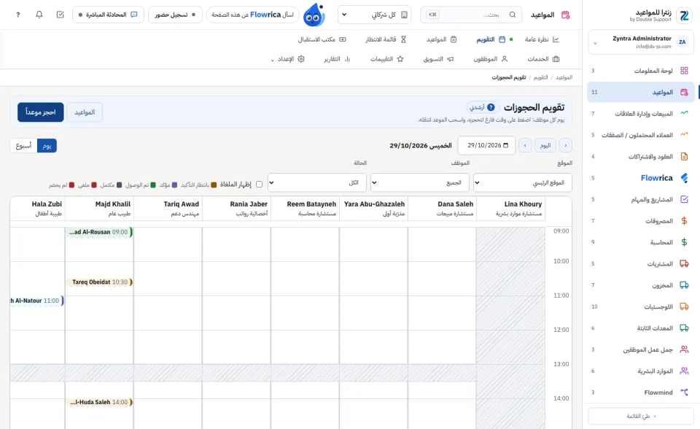Click the تم الوصول green legend swatch
This screenshot has height=429, width=700.
(153, 185)
